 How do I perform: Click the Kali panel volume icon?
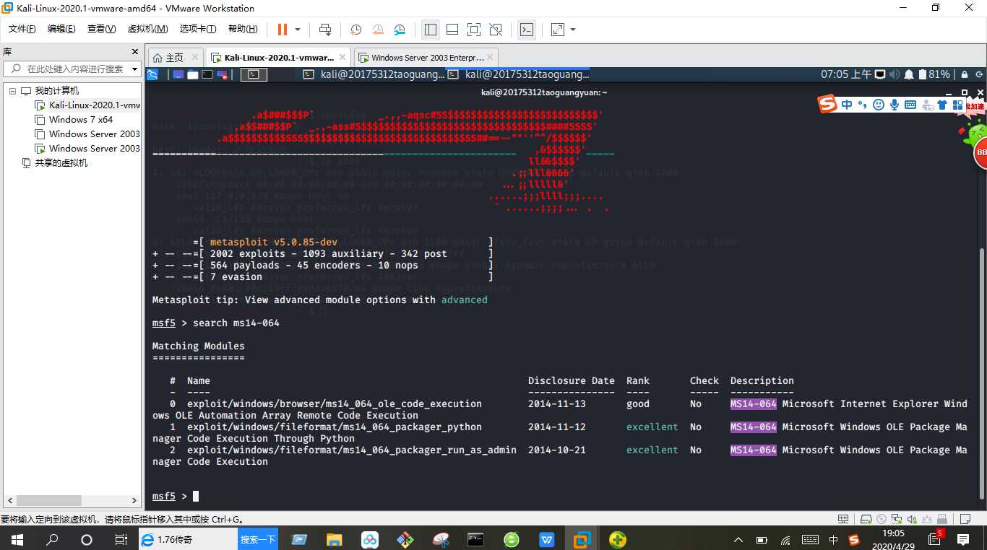(895, 74)
